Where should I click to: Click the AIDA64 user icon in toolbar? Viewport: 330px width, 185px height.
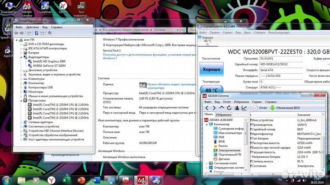click(x=237, y=108)
